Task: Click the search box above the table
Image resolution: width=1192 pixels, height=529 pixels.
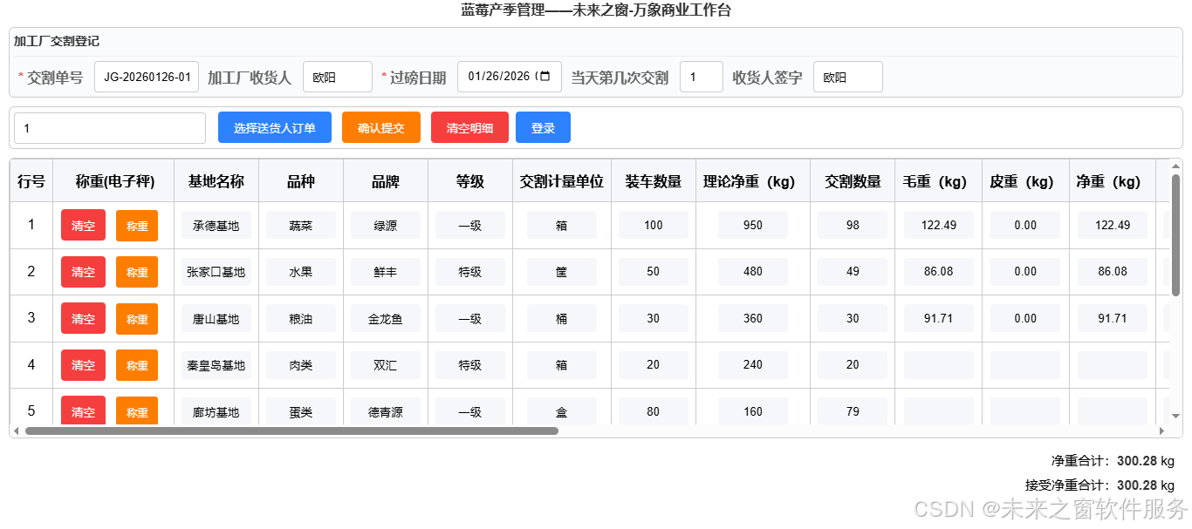Action: [x=110, y=128]
